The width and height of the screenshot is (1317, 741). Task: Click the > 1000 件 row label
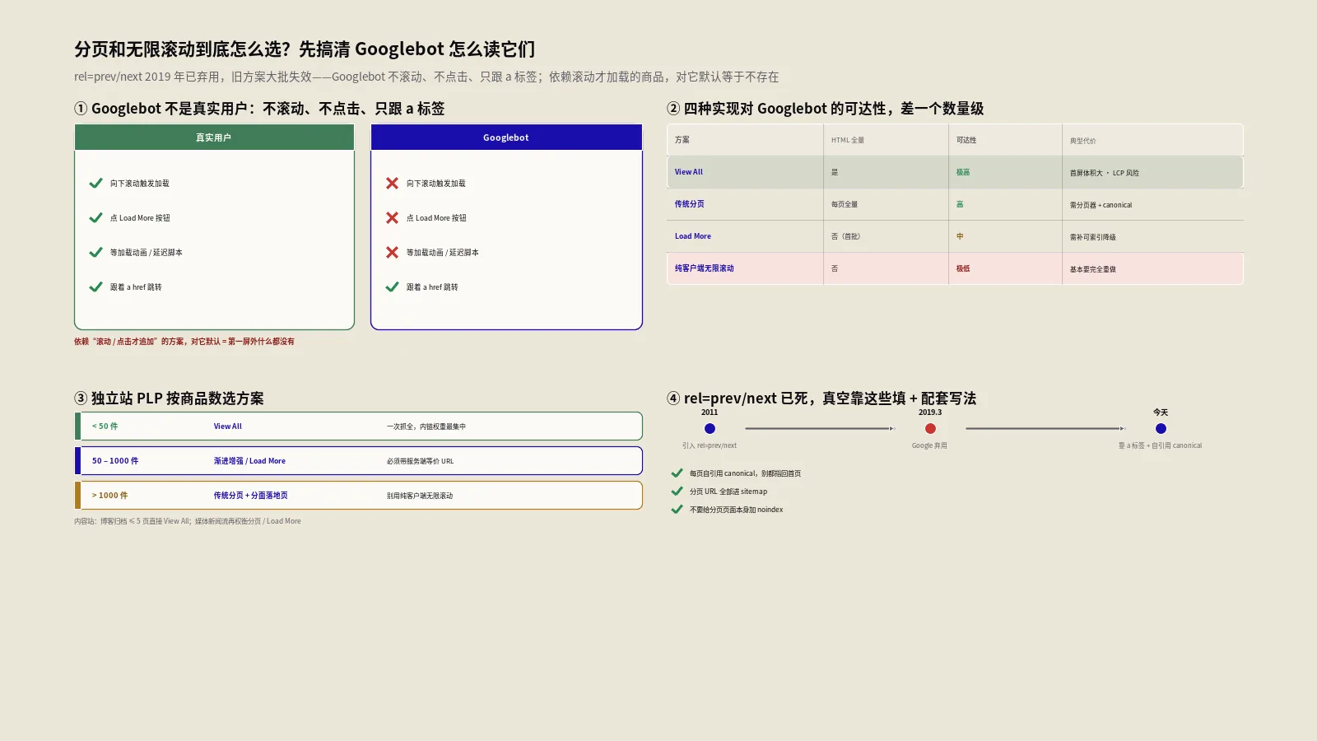tap(109, 496)
